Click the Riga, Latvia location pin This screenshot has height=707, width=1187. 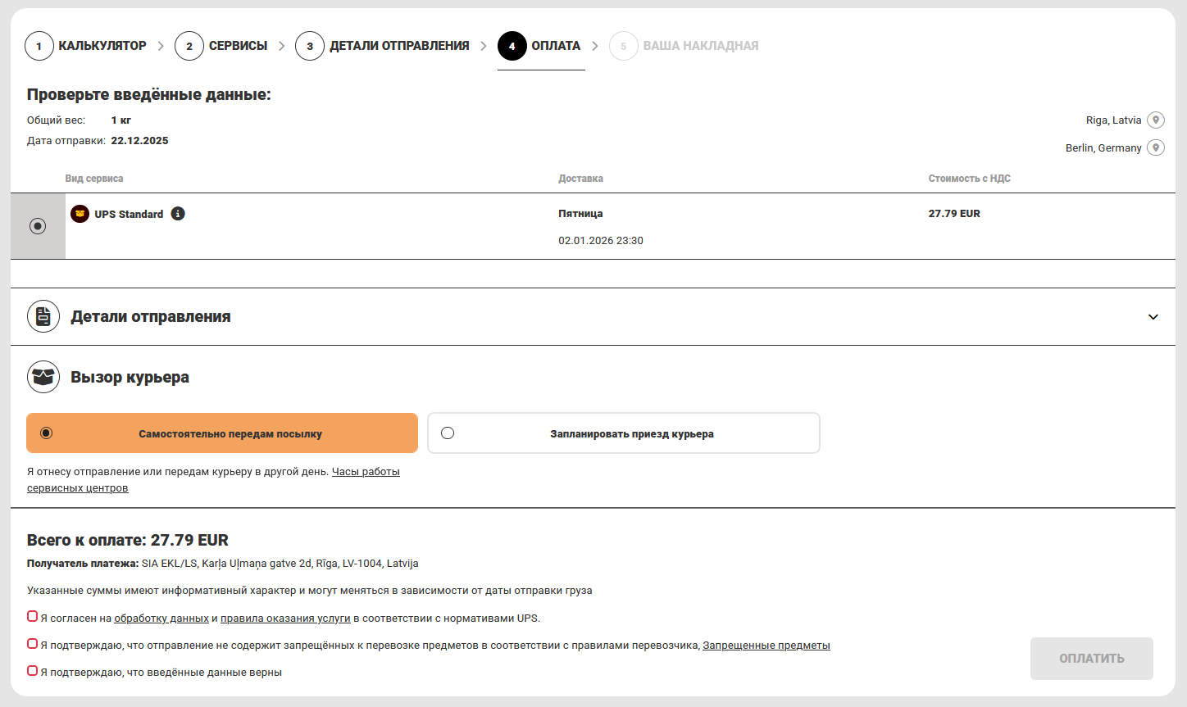[x=1156, y=120]
